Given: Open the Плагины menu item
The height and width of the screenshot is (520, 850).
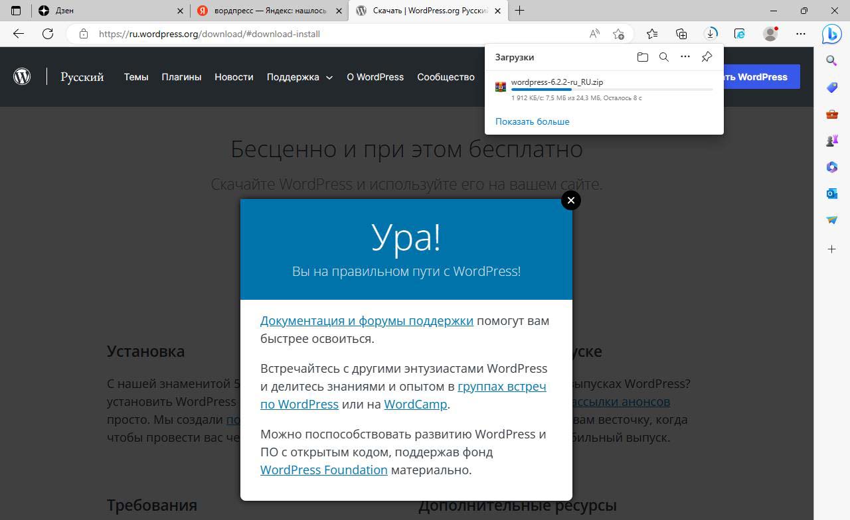Looking at the screenshot, I should coord(181,77).
